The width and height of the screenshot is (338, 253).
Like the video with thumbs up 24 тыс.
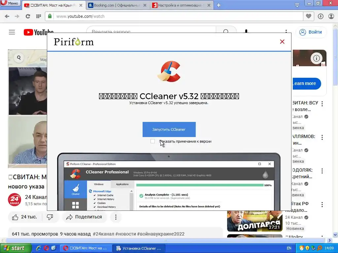pos(25,217)
